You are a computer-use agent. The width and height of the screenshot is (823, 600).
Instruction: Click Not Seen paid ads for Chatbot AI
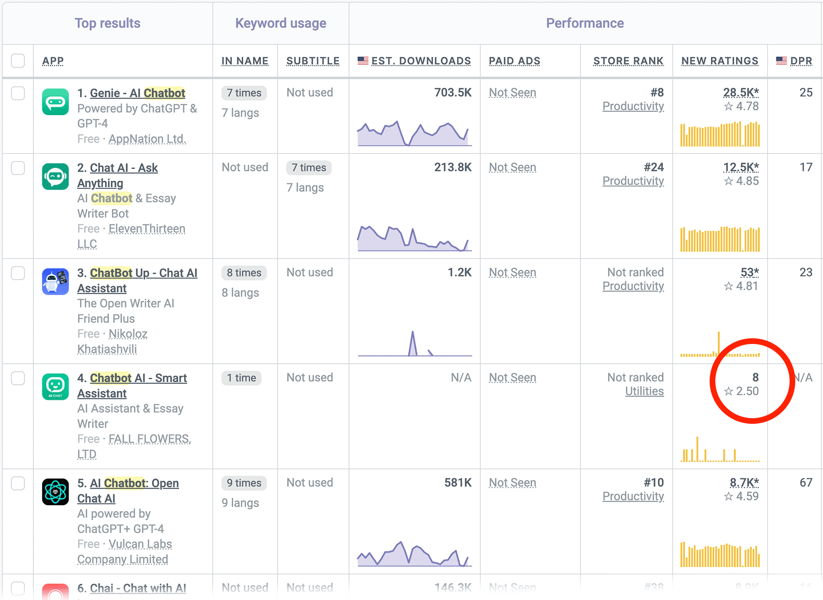[x=513, y=378]
